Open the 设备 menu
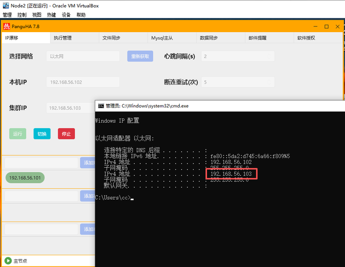The image size is (345, 267). point(66,15)
